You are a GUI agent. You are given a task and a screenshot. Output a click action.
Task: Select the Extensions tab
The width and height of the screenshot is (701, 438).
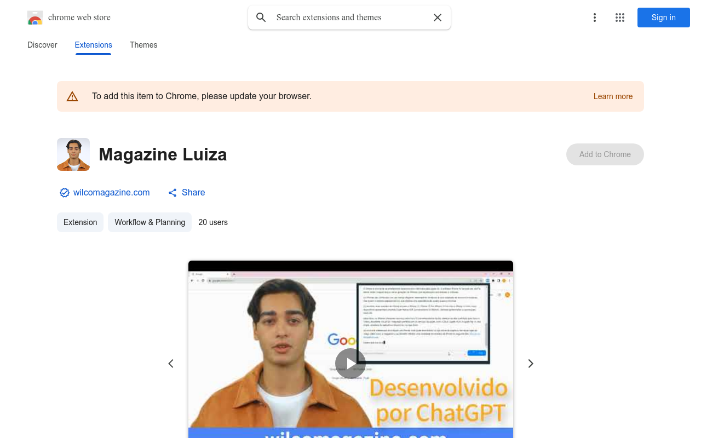(x=94, y=45)
